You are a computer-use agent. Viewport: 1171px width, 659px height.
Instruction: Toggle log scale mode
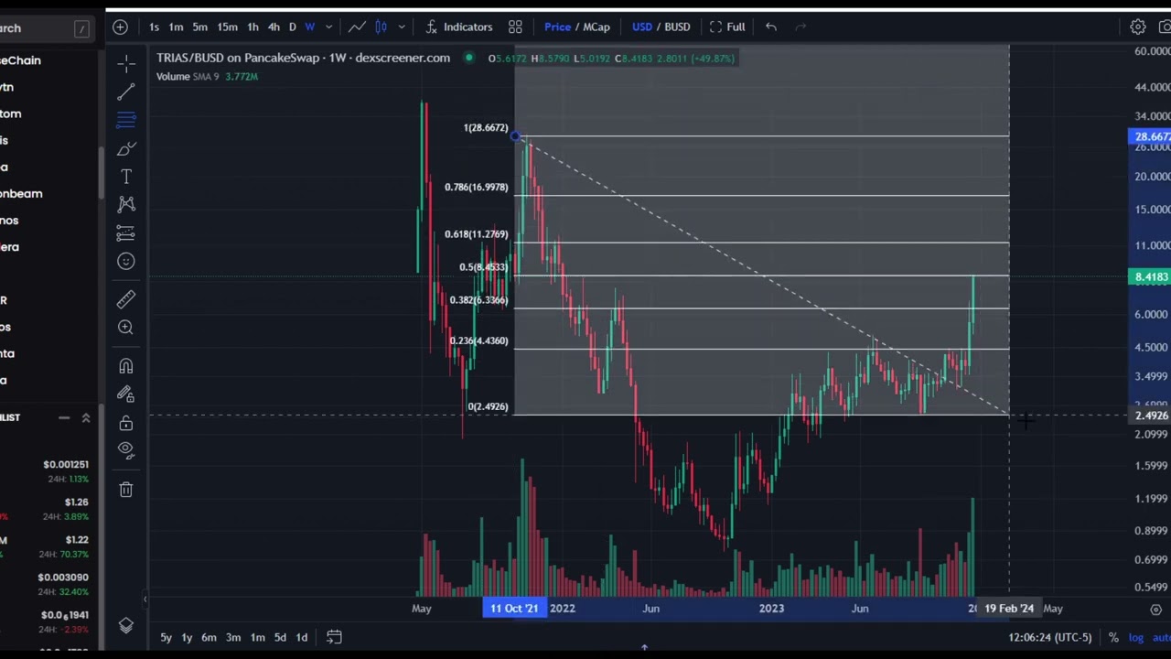pos(1136,637)
